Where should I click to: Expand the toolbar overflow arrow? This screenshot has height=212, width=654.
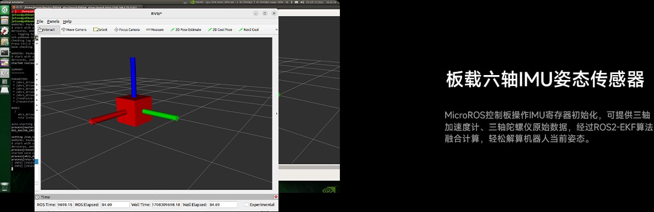pyautogui.click(x=276, y=30)
